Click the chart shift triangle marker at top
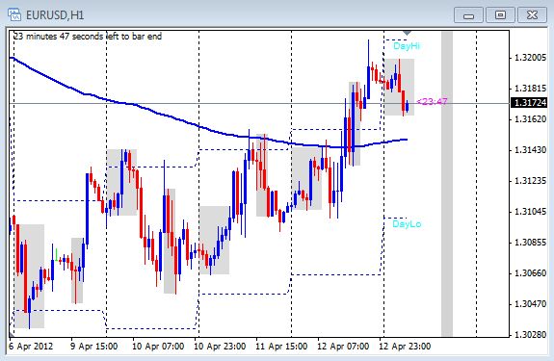This screenshot has width=554, height=361. tap(407, 33)
